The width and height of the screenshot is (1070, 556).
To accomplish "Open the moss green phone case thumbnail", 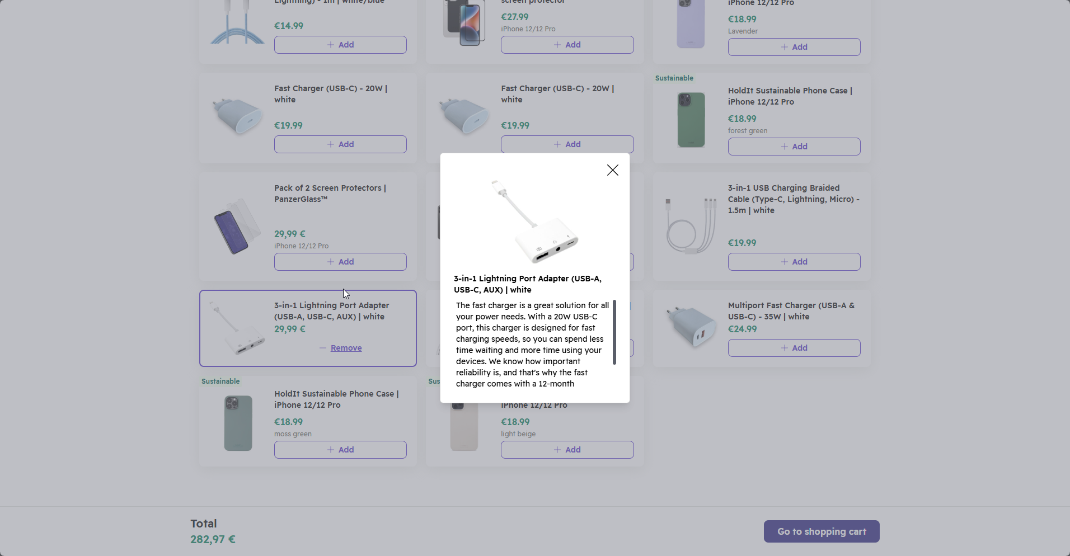I will coord(238,423).
